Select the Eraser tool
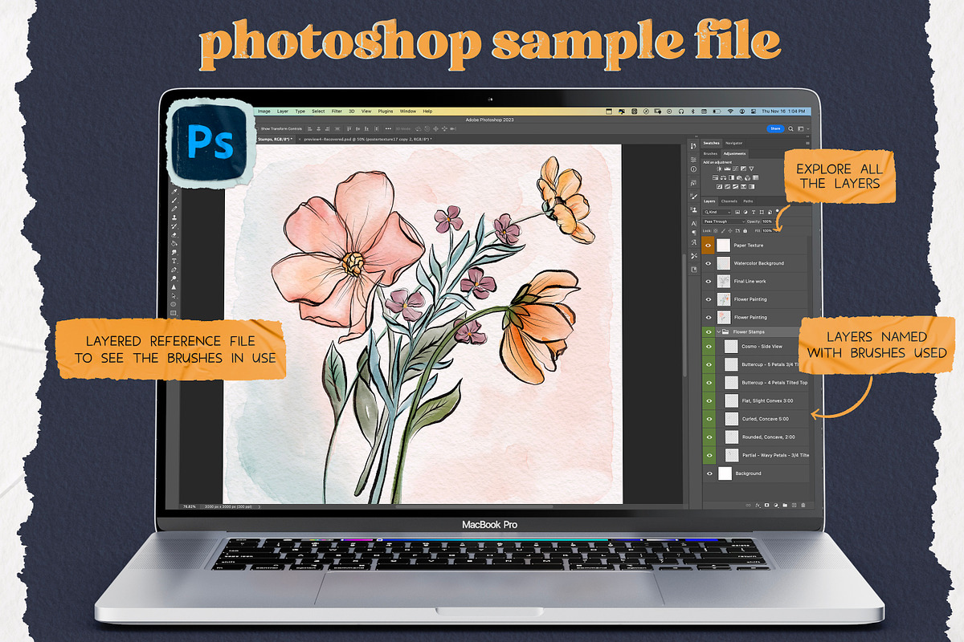Viewport: 964px width, 642px height. [x=174, y=235]
